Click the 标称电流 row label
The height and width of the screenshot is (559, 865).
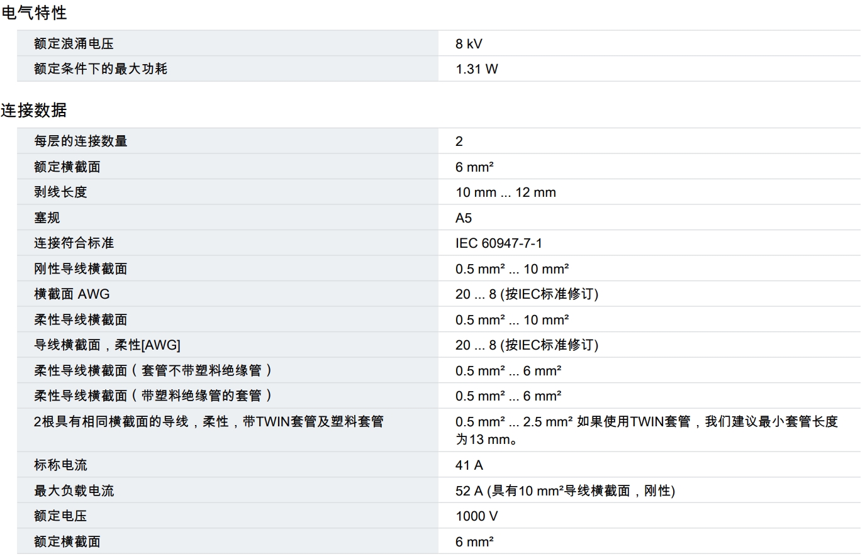point(60,465)
